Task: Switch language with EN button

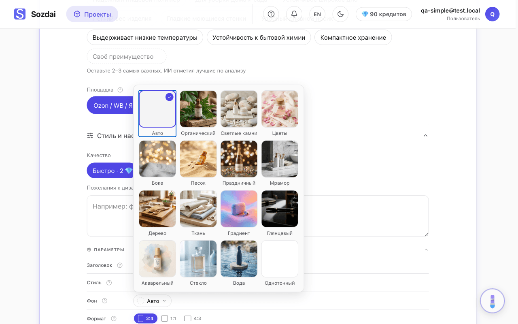Action: tap(317, 14)
